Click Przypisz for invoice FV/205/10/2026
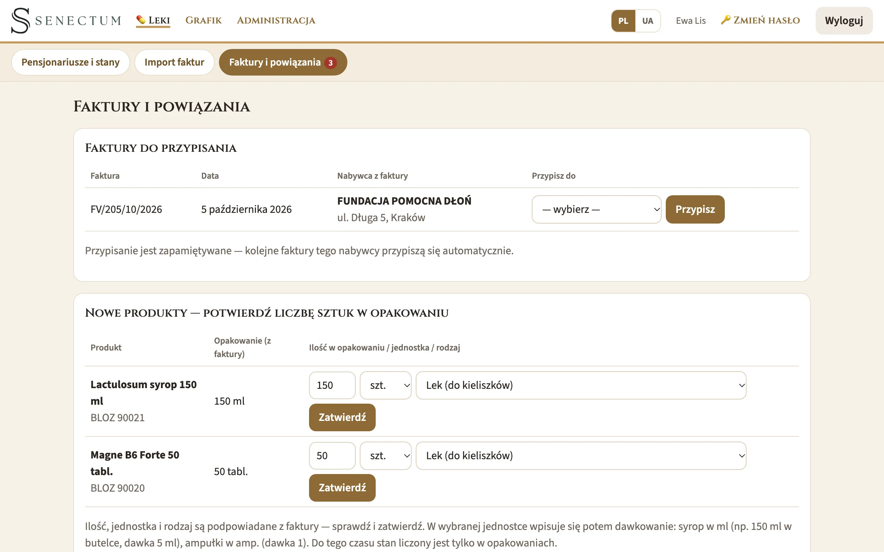884x552 pixels. click(695, 209)
